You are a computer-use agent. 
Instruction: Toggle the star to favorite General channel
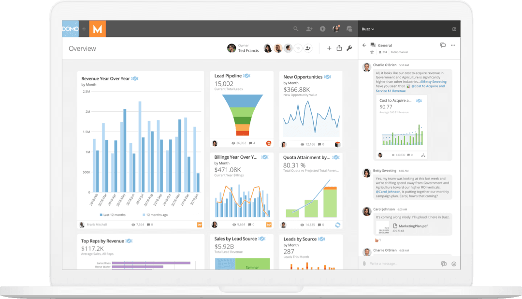(372, 52)
